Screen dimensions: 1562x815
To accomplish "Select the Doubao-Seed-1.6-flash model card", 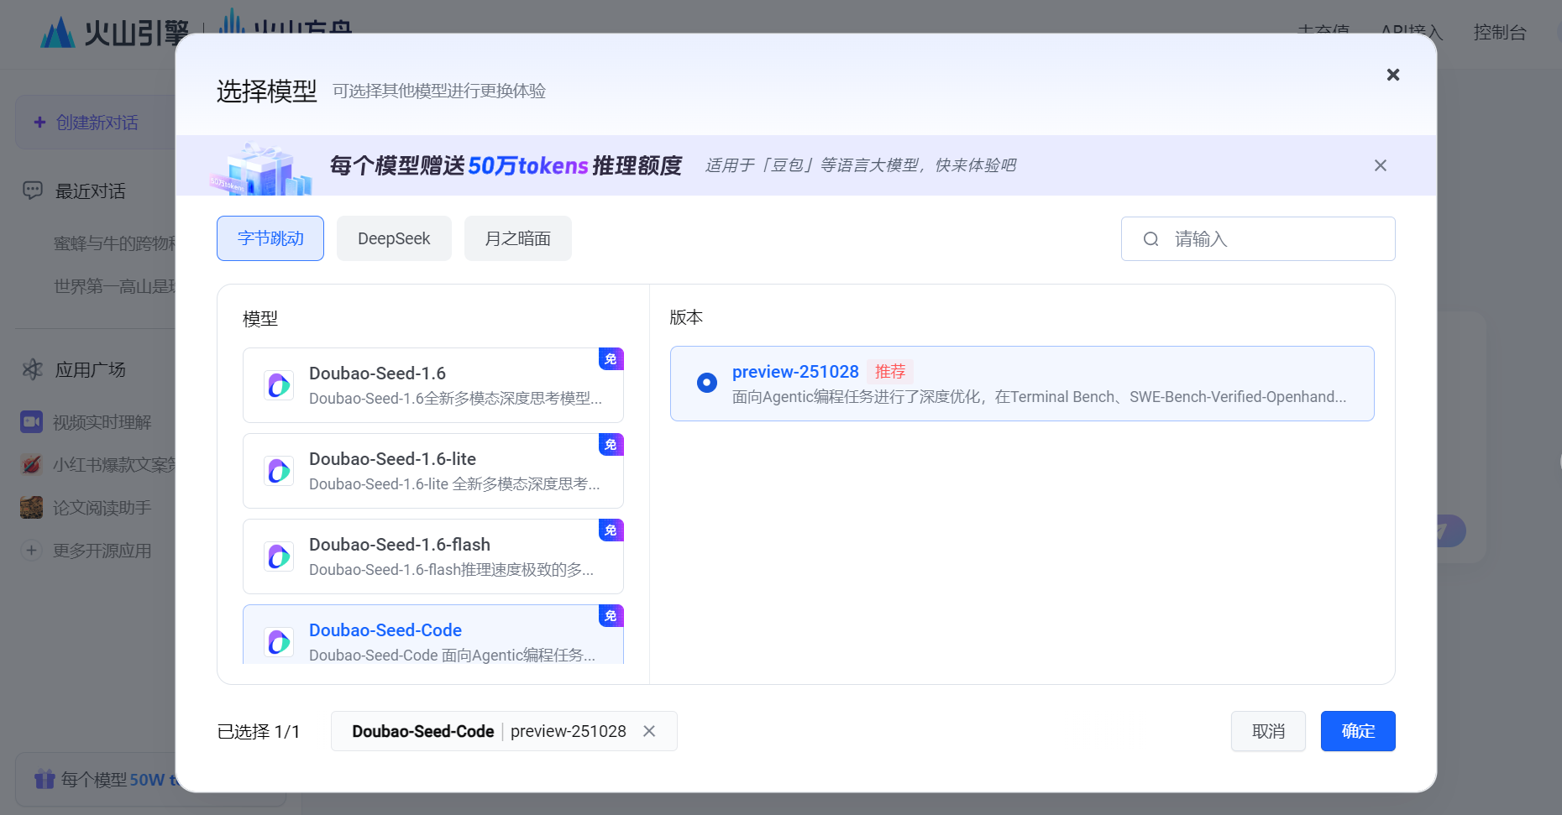I will pos(433,556).
